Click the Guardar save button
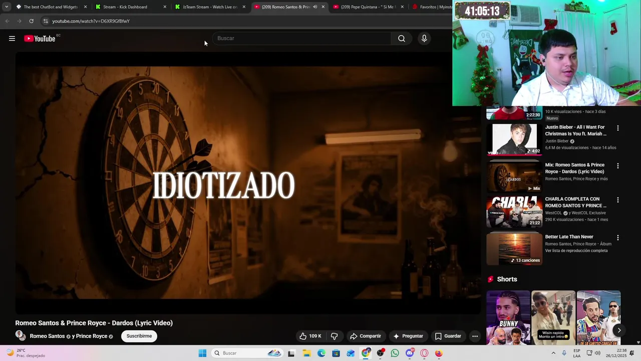 (448, 336)
